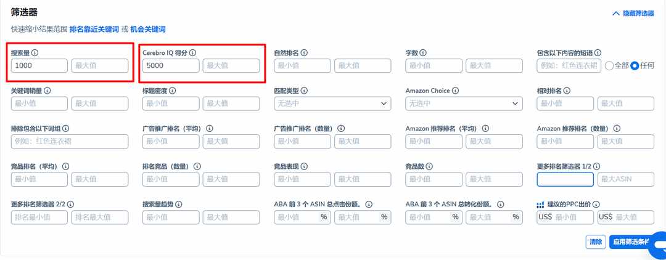The height and width of the screenshot is (260, 666).
Task: Click the 排除包含以下词组 text field
Action: tap(70, 142)
